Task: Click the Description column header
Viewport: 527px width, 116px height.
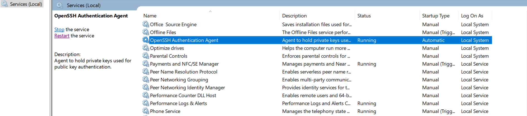Action: pos(317,16)
